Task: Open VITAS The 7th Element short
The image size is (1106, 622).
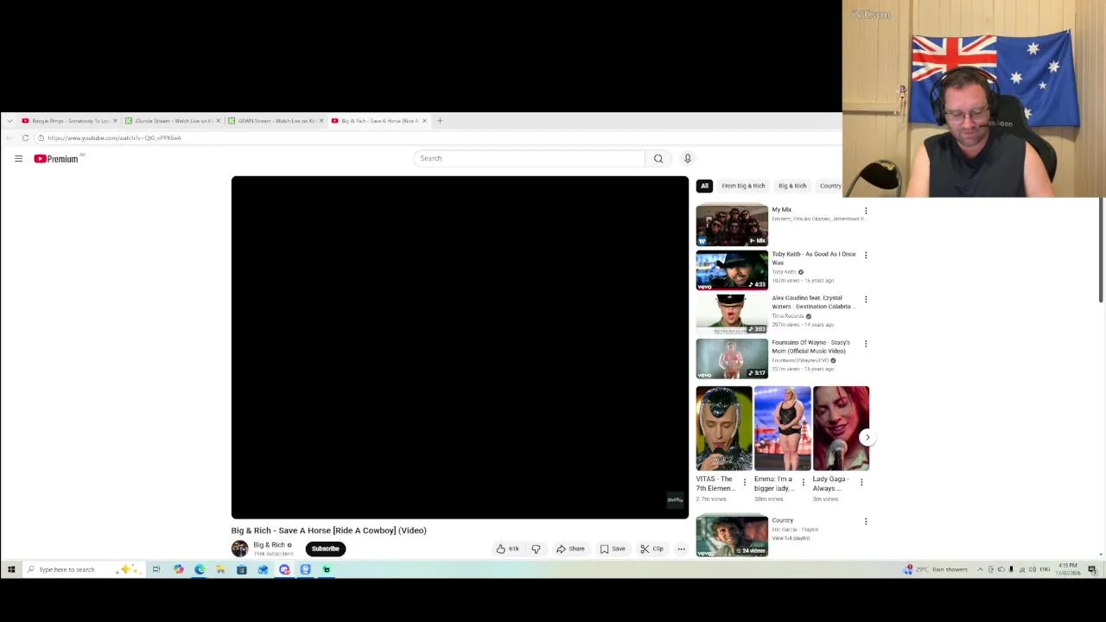Action: pyautogui.click(x=724, y=428)
